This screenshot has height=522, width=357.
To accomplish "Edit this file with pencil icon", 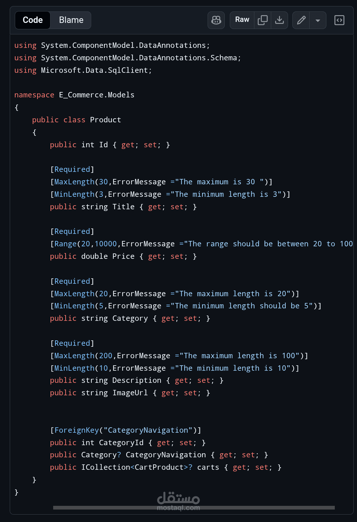I will (301, 20).
